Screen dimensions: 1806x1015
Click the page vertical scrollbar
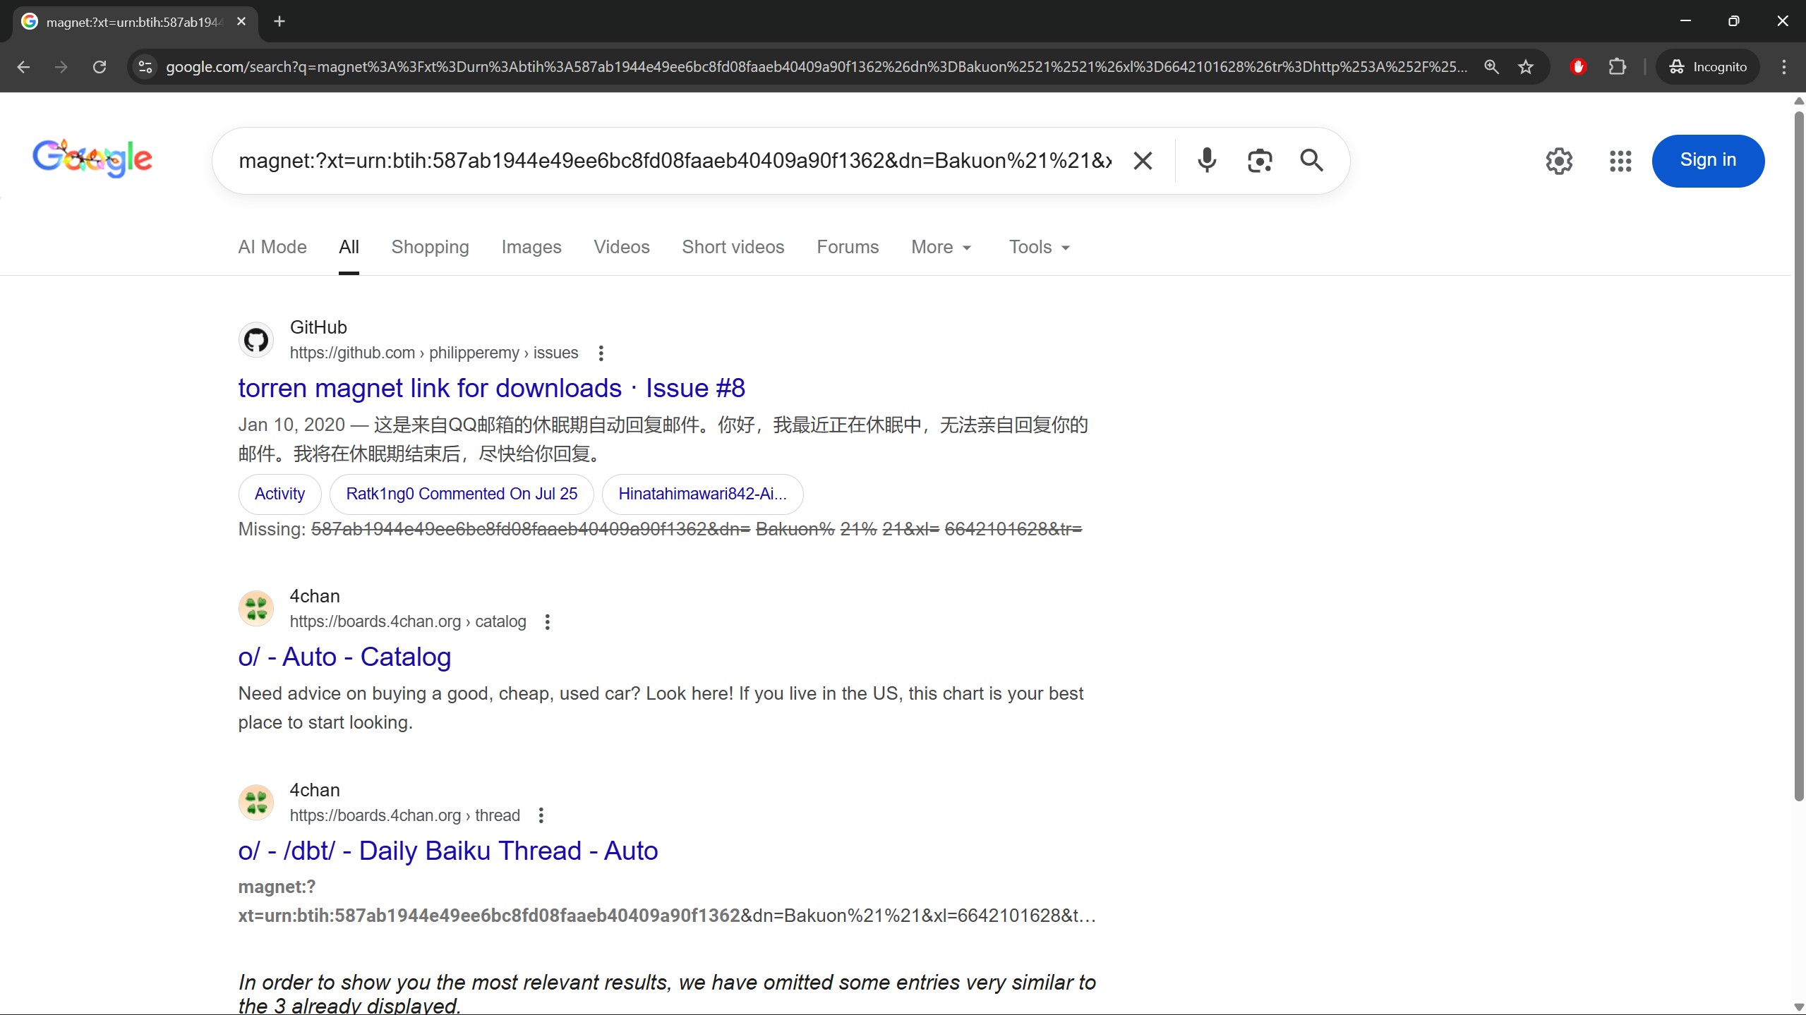coord(1798,451)
